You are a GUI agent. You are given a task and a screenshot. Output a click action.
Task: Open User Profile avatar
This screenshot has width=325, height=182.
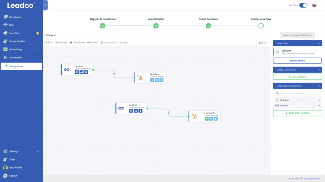(x=5, y=167)
